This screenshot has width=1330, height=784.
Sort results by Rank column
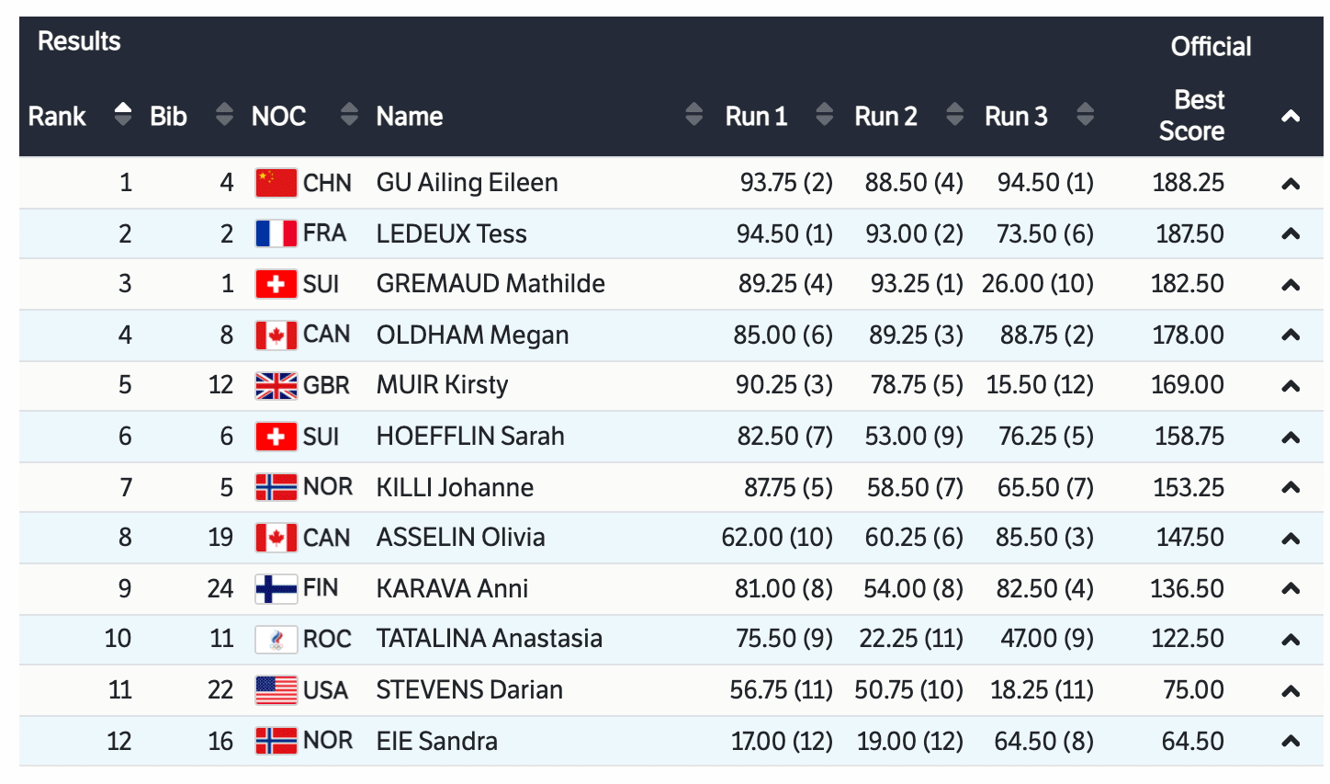pos(122,115)
